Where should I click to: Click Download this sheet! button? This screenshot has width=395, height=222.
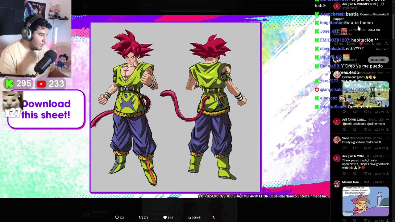coord(46,109)
